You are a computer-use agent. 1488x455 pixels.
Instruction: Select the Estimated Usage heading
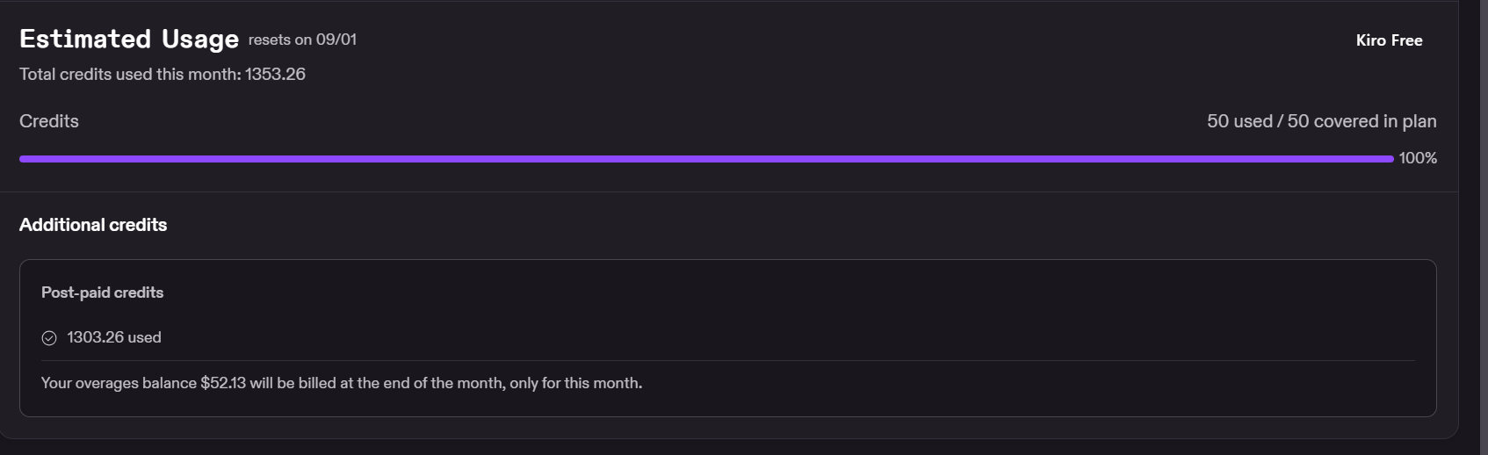point(129,40)
